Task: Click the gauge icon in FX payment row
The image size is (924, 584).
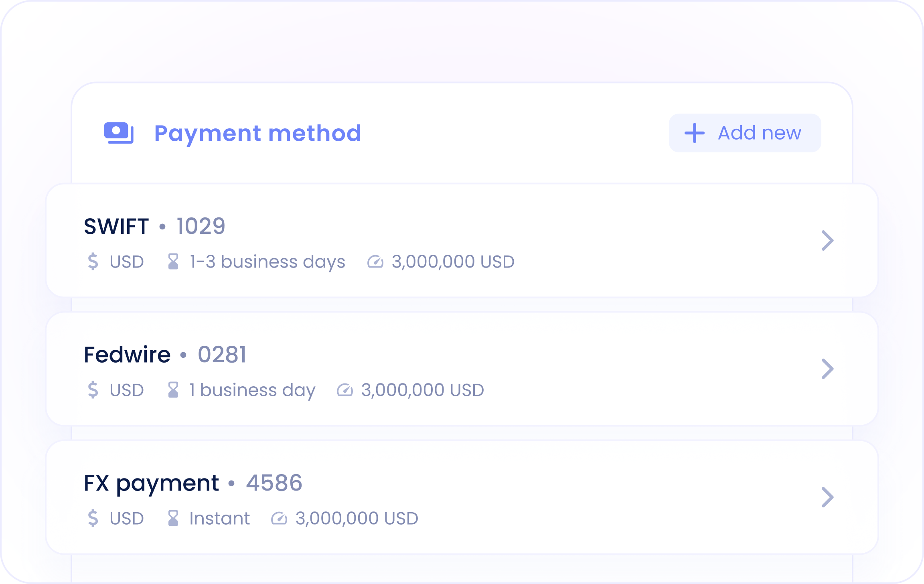Action: click(279, 518)
